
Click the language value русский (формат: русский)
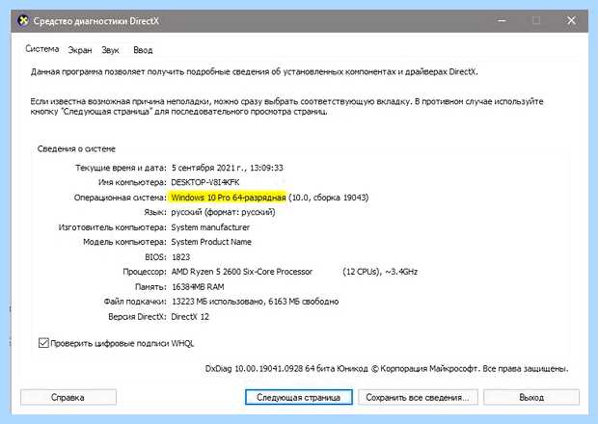[x=223, y=212]
